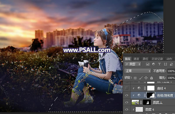Select the 色相/饱和度 layer mask thumbnail
The width and height of the screenshot is (175, 114).
tap(151, 95)
